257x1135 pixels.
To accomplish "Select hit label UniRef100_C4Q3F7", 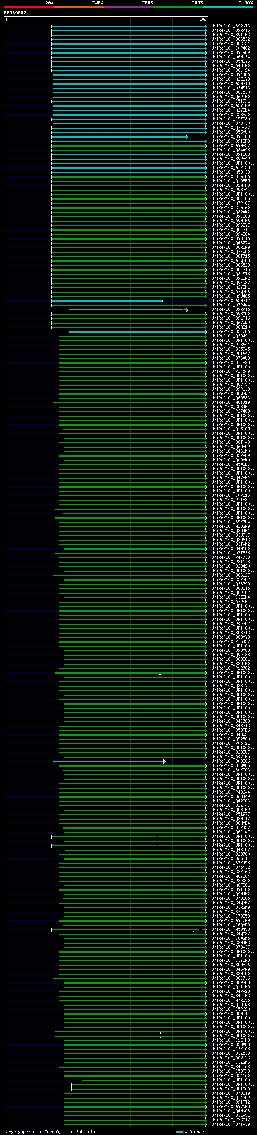I will point(230,903).
